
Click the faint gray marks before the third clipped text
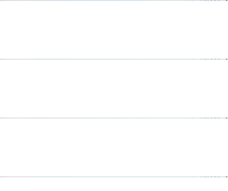pos(191,118)
